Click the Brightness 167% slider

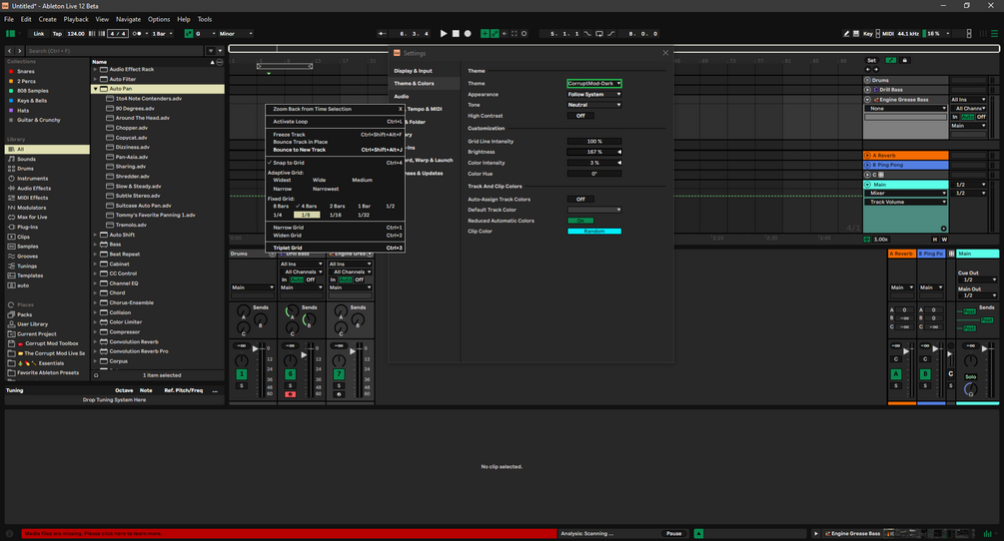(x=594, y=152)
